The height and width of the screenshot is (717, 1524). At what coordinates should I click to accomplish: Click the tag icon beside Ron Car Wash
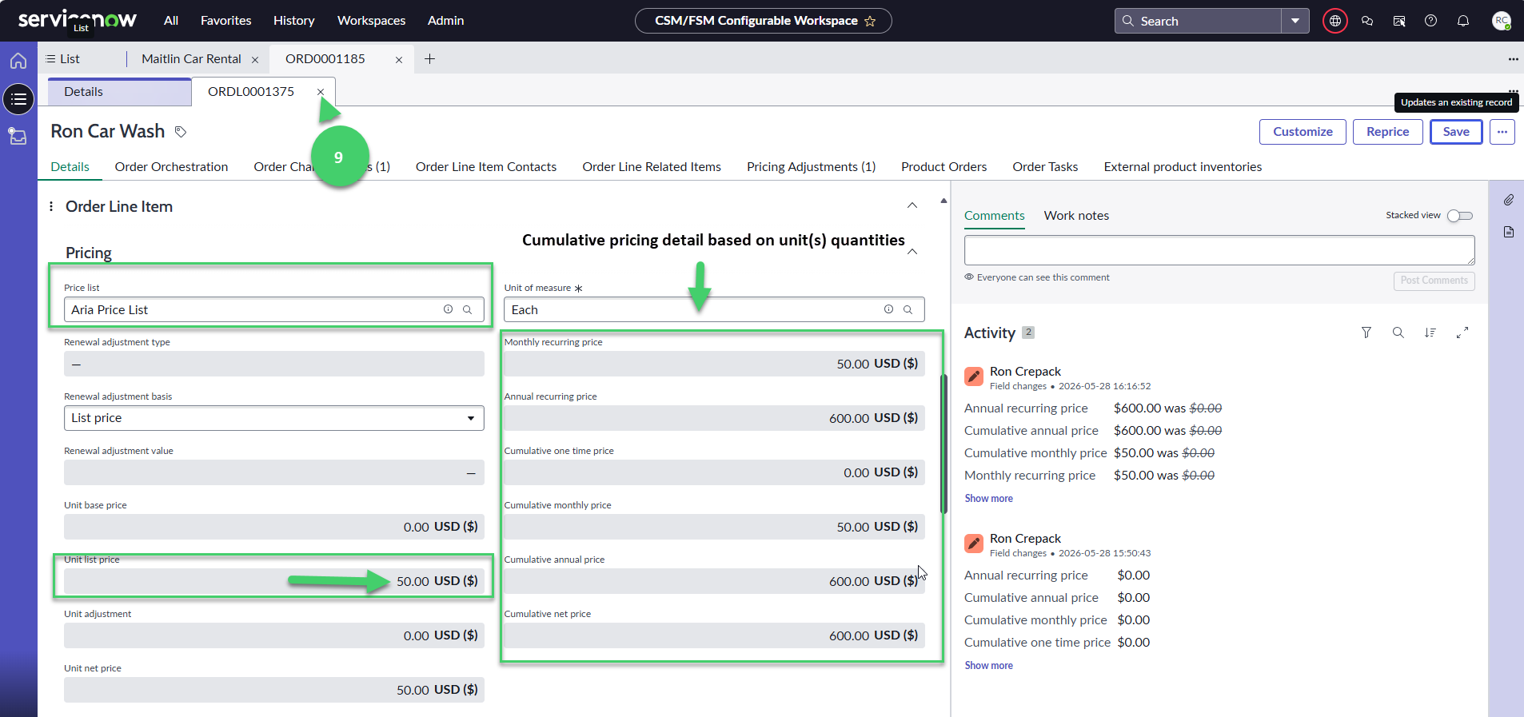point(181,132)
